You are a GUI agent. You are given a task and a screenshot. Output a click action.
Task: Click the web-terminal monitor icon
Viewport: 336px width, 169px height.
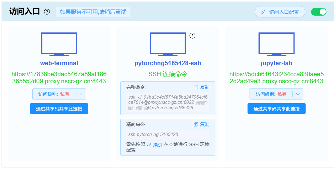pos(59,44)
